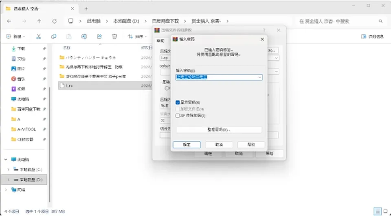Expand Local Disk (D:) in the tree
391x216 pixels.
click(9, 180)
